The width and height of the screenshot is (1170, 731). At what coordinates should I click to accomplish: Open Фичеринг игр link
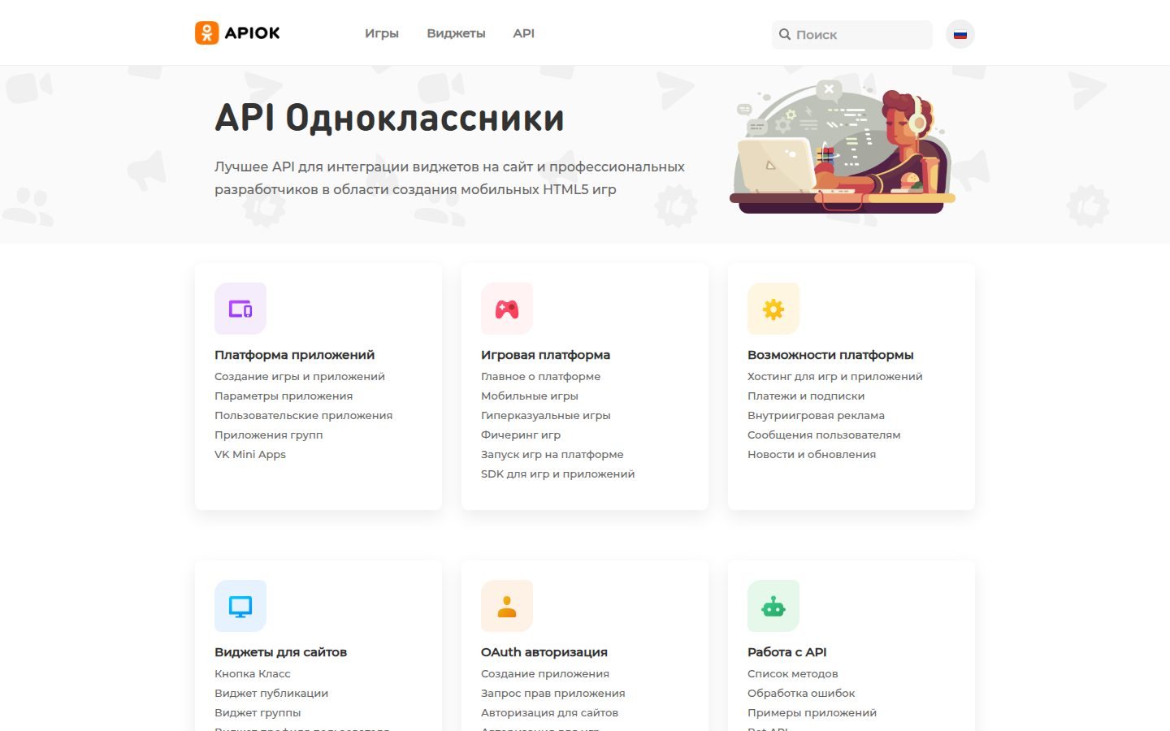tap(521, 435)
